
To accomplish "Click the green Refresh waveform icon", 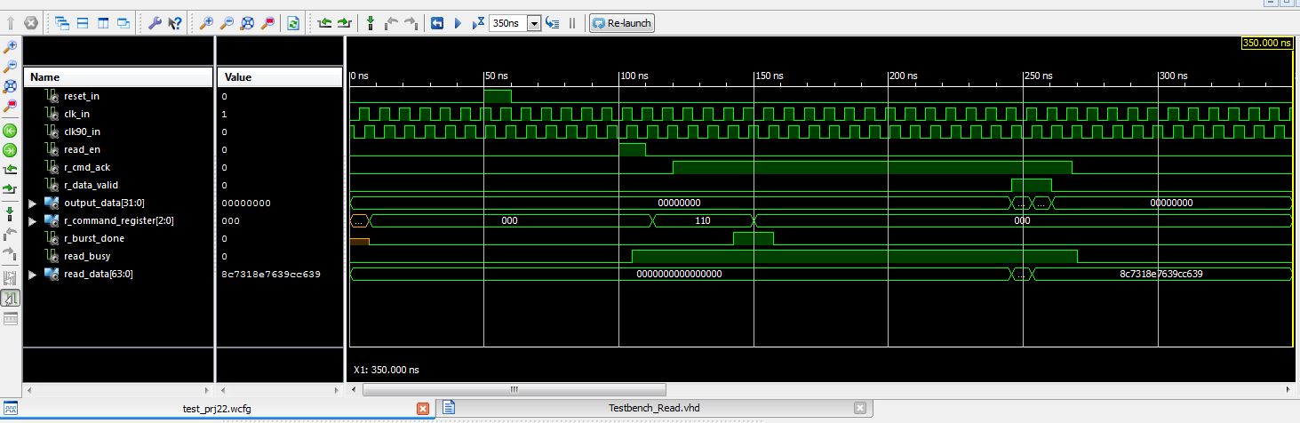I will click(x=292, y=22).
